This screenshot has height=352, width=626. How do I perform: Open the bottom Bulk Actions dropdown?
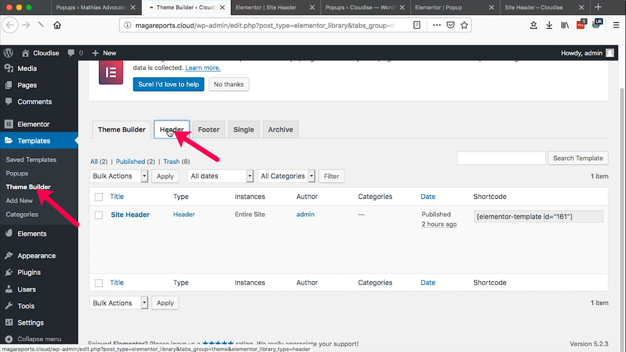point(119,303)
